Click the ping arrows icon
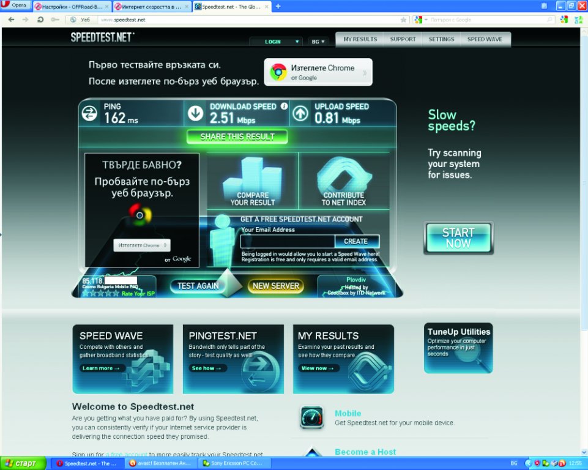Viewport: 588px width, 470px height. [x=89, y=113]
